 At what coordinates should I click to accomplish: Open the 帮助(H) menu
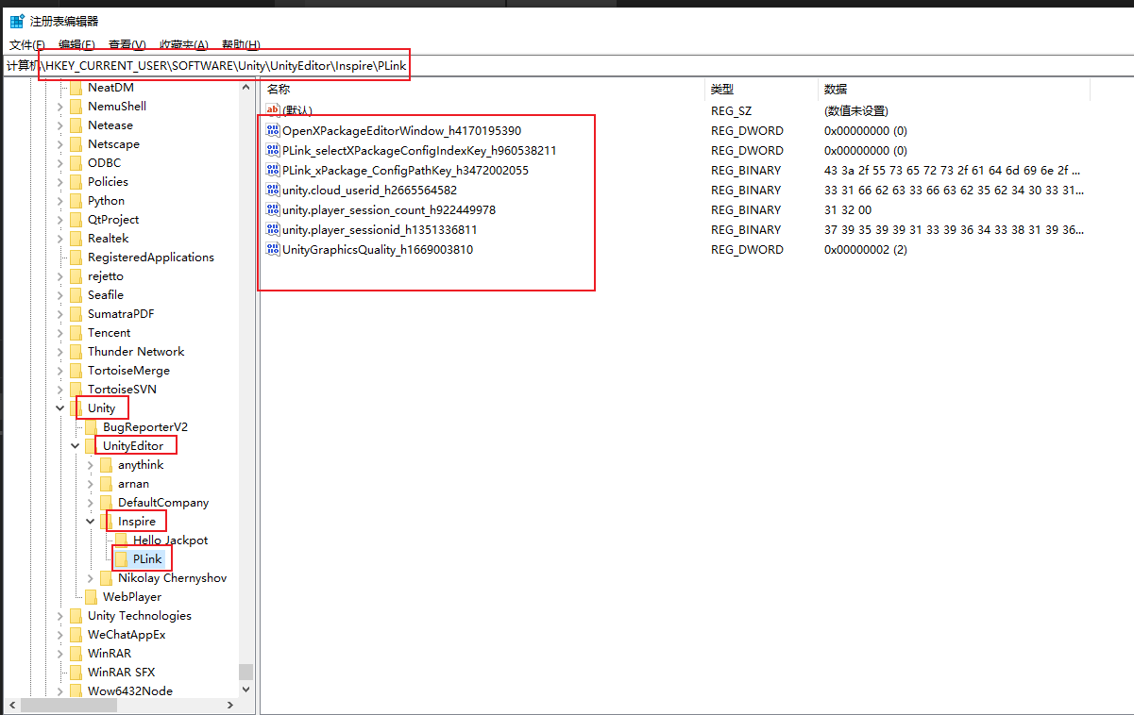point(241,44)
